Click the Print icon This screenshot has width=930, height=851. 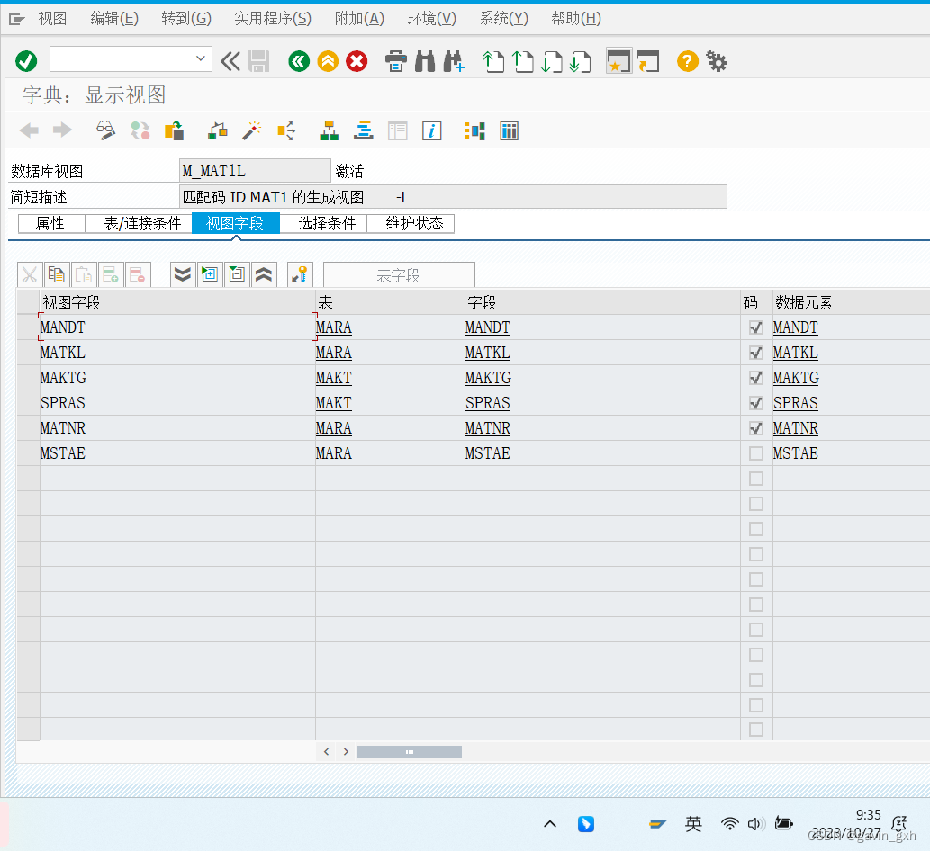point(395,61)
